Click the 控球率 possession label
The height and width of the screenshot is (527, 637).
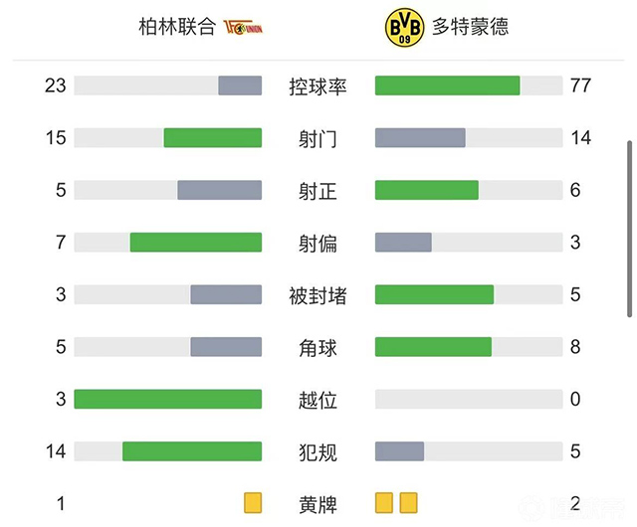[318, 87]
